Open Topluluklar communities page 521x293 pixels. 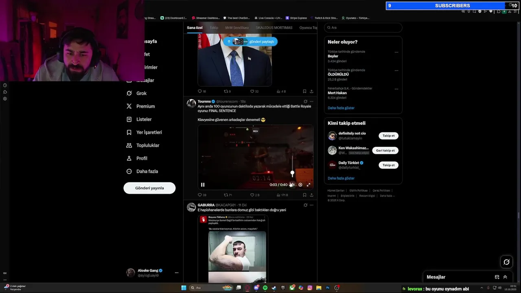(143, 145)
